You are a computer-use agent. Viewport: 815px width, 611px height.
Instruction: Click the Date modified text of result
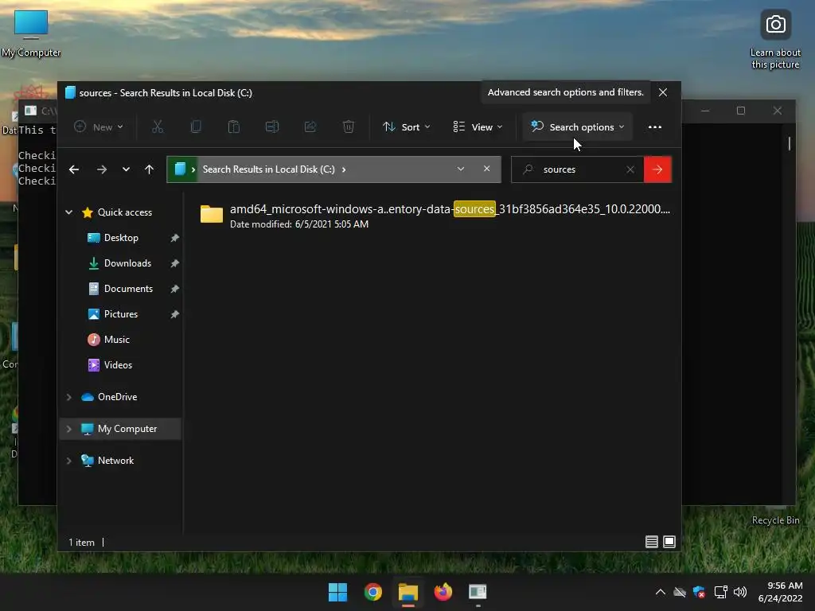(x=299, y=224)
